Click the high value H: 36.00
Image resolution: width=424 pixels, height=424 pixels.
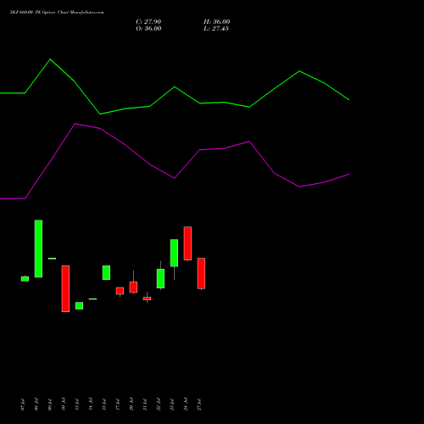pyautogui.click(x=216, y=22)
